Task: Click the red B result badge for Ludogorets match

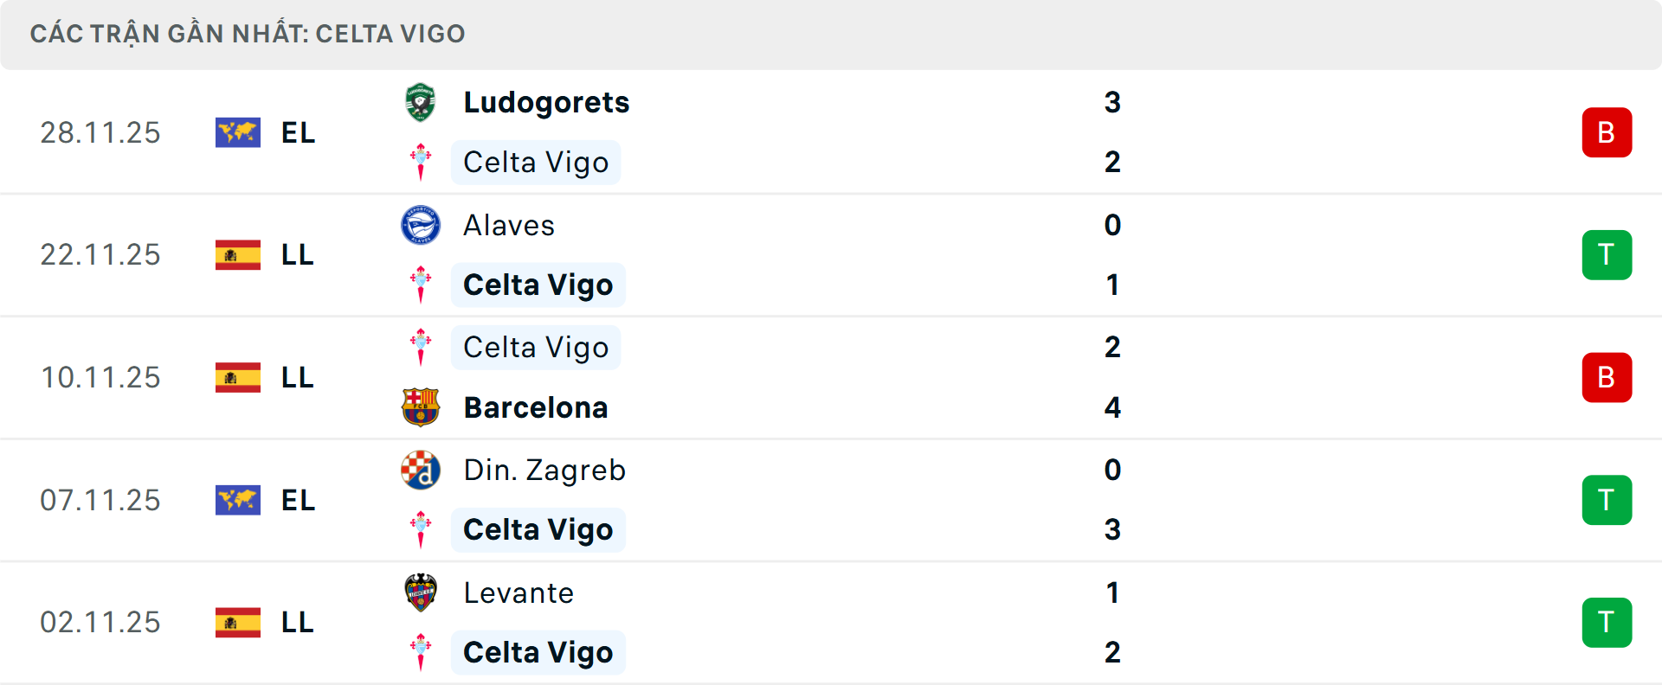Action: tap(1607, 132)
